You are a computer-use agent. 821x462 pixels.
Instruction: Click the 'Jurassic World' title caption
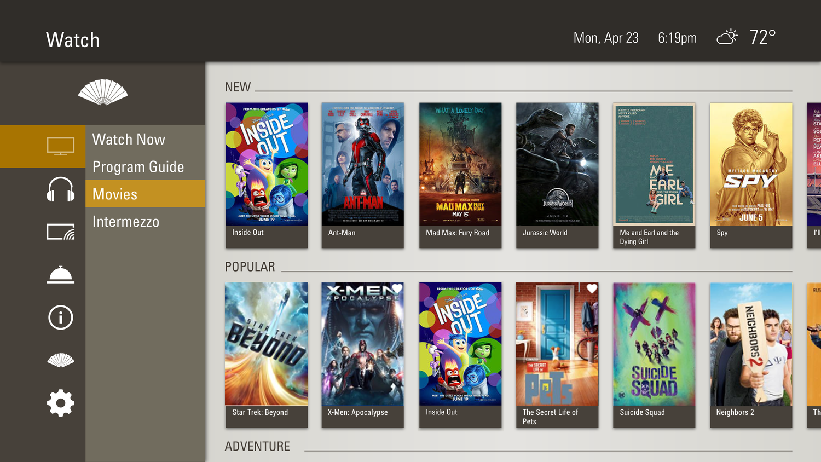545,233
